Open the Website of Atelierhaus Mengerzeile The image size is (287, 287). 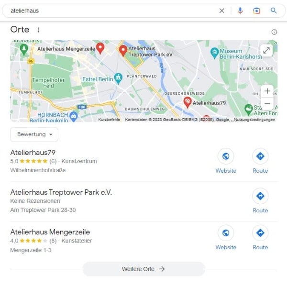point(226,238)
